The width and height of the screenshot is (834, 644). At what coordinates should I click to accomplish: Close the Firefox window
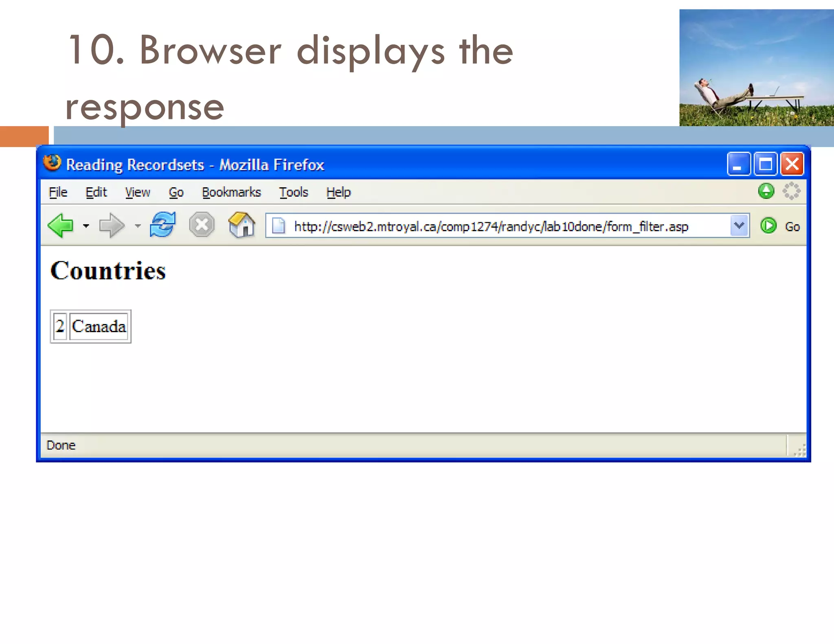pyautogui.click(x=792, y=164)
